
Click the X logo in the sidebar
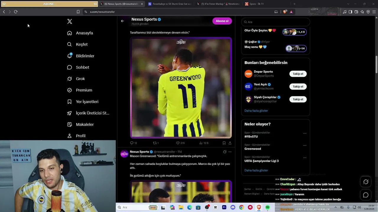70,21
